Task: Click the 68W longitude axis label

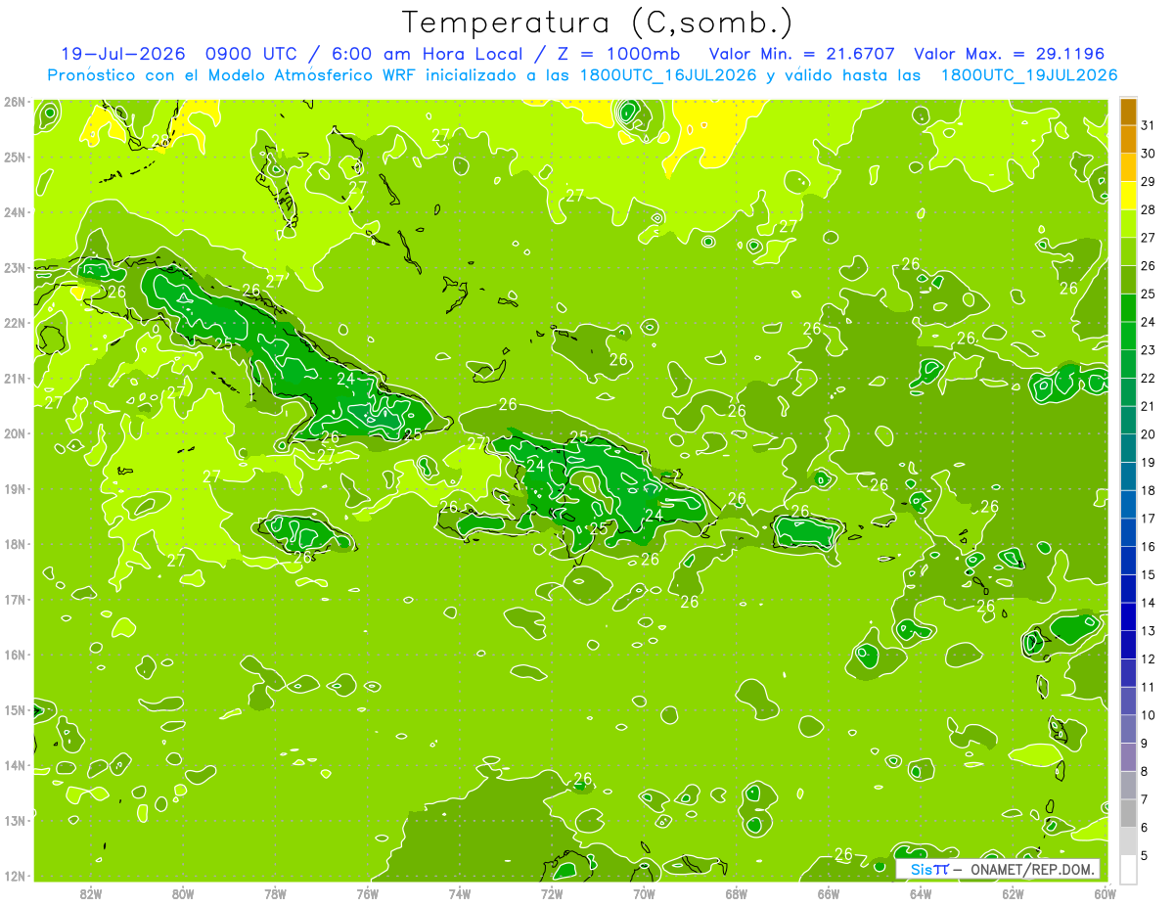Action: tap(737, 893)
